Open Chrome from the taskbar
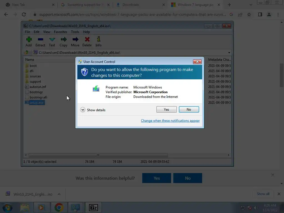Image resolution: width=284 pixels, height=213 pixels. click(x=59, y=207)
